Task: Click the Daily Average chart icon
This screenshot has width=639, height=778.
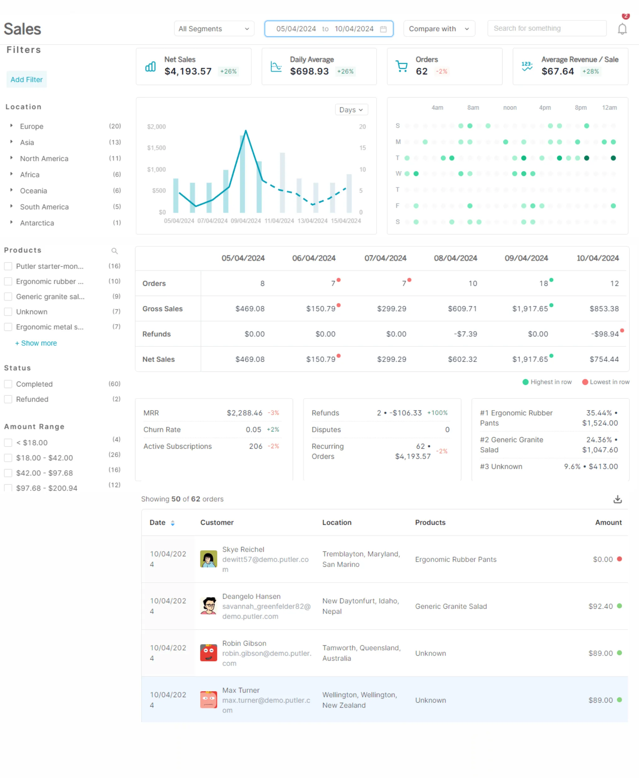Action: [x=276, y=66]
